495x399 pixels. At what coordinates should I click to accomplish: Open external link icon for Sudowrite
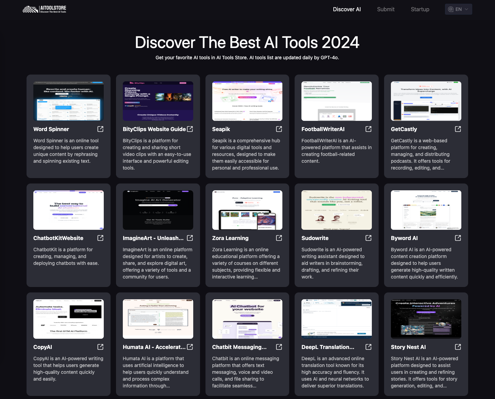point(368,238)
